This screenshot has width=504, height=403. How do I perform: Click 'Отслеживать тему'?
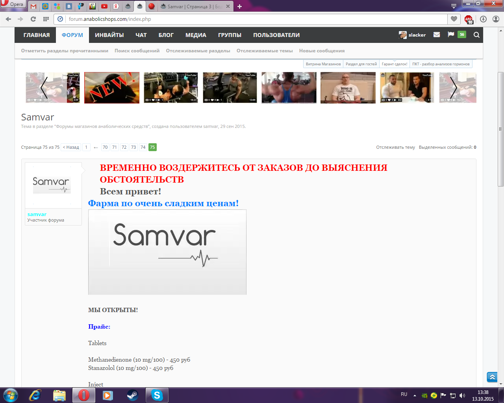(395, 147)
